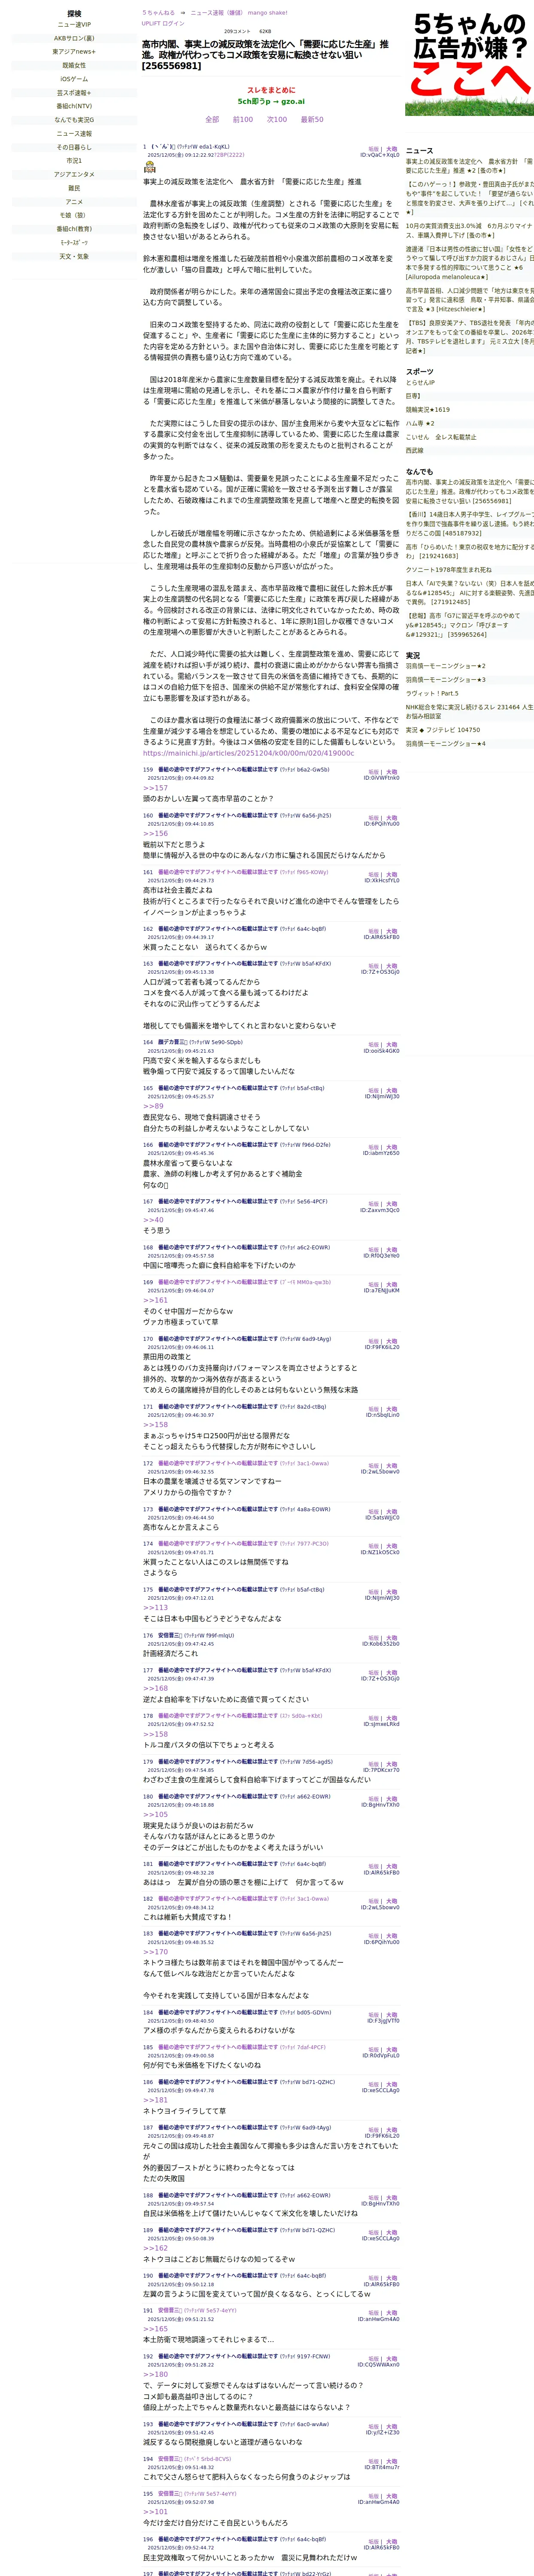Open 難民 board link

(x=74, y=188)
